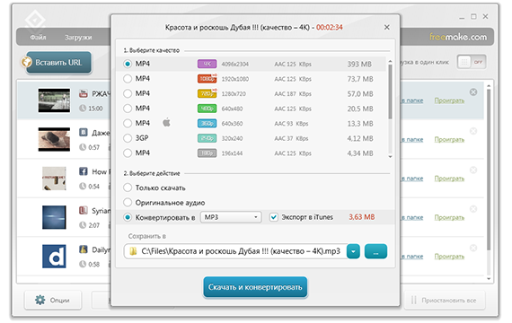Remove the third download with its X icon
This screenshot has width=512, height=323.
click(473, 170)
